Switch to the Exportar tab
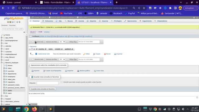Viewport: 199px width, 112px height. tap(91, 21)
